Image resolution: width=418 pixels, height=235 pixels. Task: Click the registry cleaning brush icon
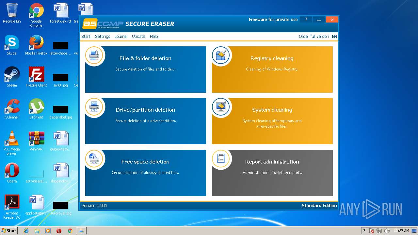tap(221, 55)
